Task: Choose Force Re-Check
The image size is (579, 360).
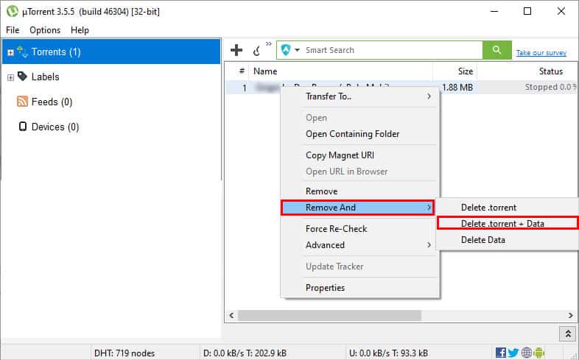Action: pyautogui.click(x=360, y=229)
